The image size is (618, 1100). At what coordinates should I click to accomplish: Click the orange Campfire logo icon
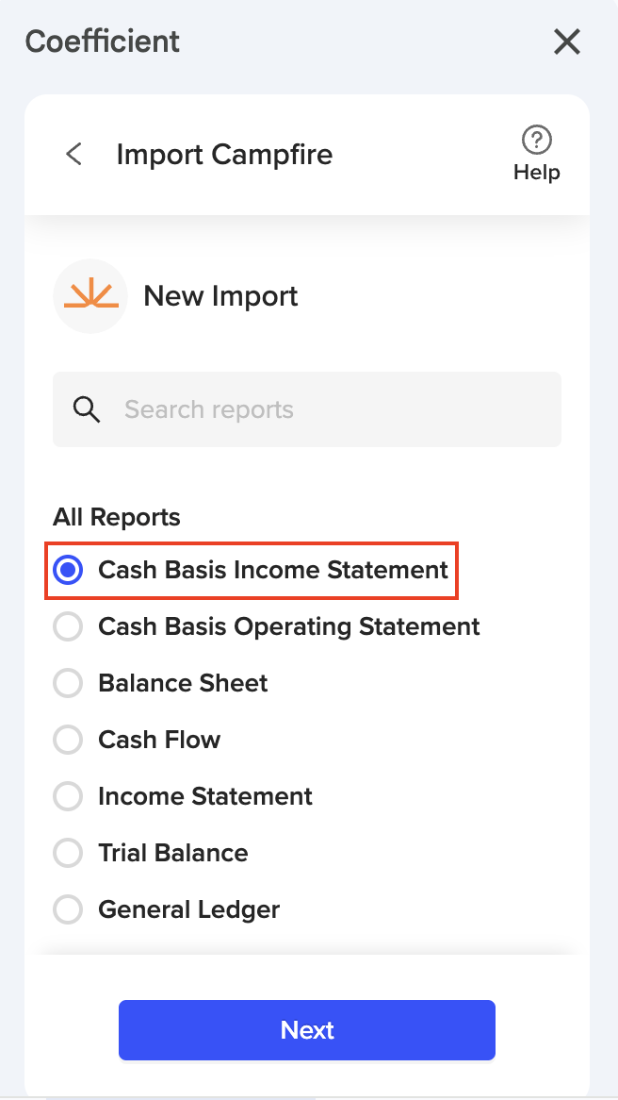coord(90,296)
